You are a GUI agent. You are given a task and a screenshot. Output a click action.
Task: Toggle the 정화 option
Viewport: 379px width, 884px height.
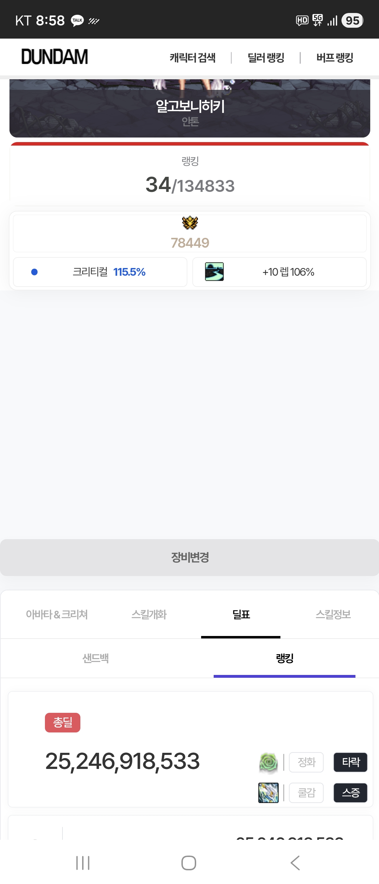(x=306, y=762)
